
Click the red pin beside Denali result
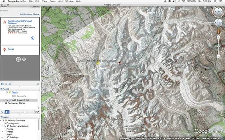click(4, 50)
